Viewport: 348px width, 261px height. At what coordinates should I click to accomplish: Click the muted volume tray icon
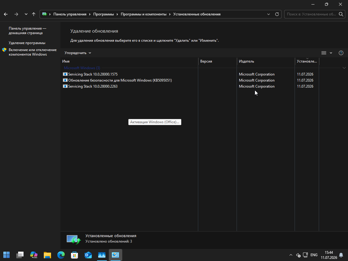point(298,255)
